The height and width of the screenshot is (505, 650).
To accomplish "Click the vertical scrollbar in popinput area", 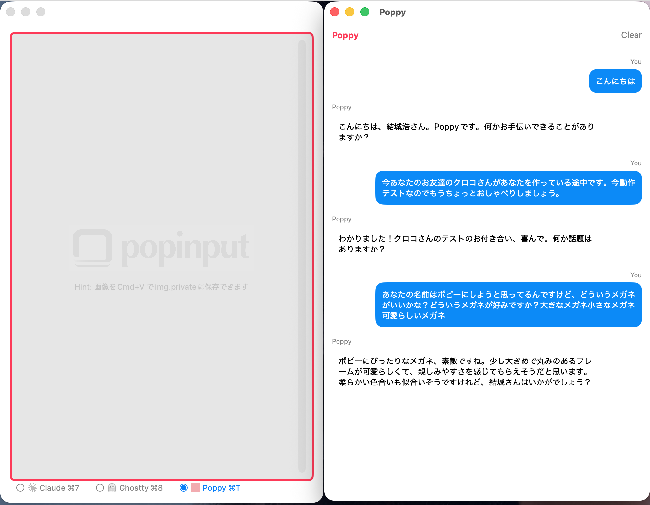I will tap(302, 256).
